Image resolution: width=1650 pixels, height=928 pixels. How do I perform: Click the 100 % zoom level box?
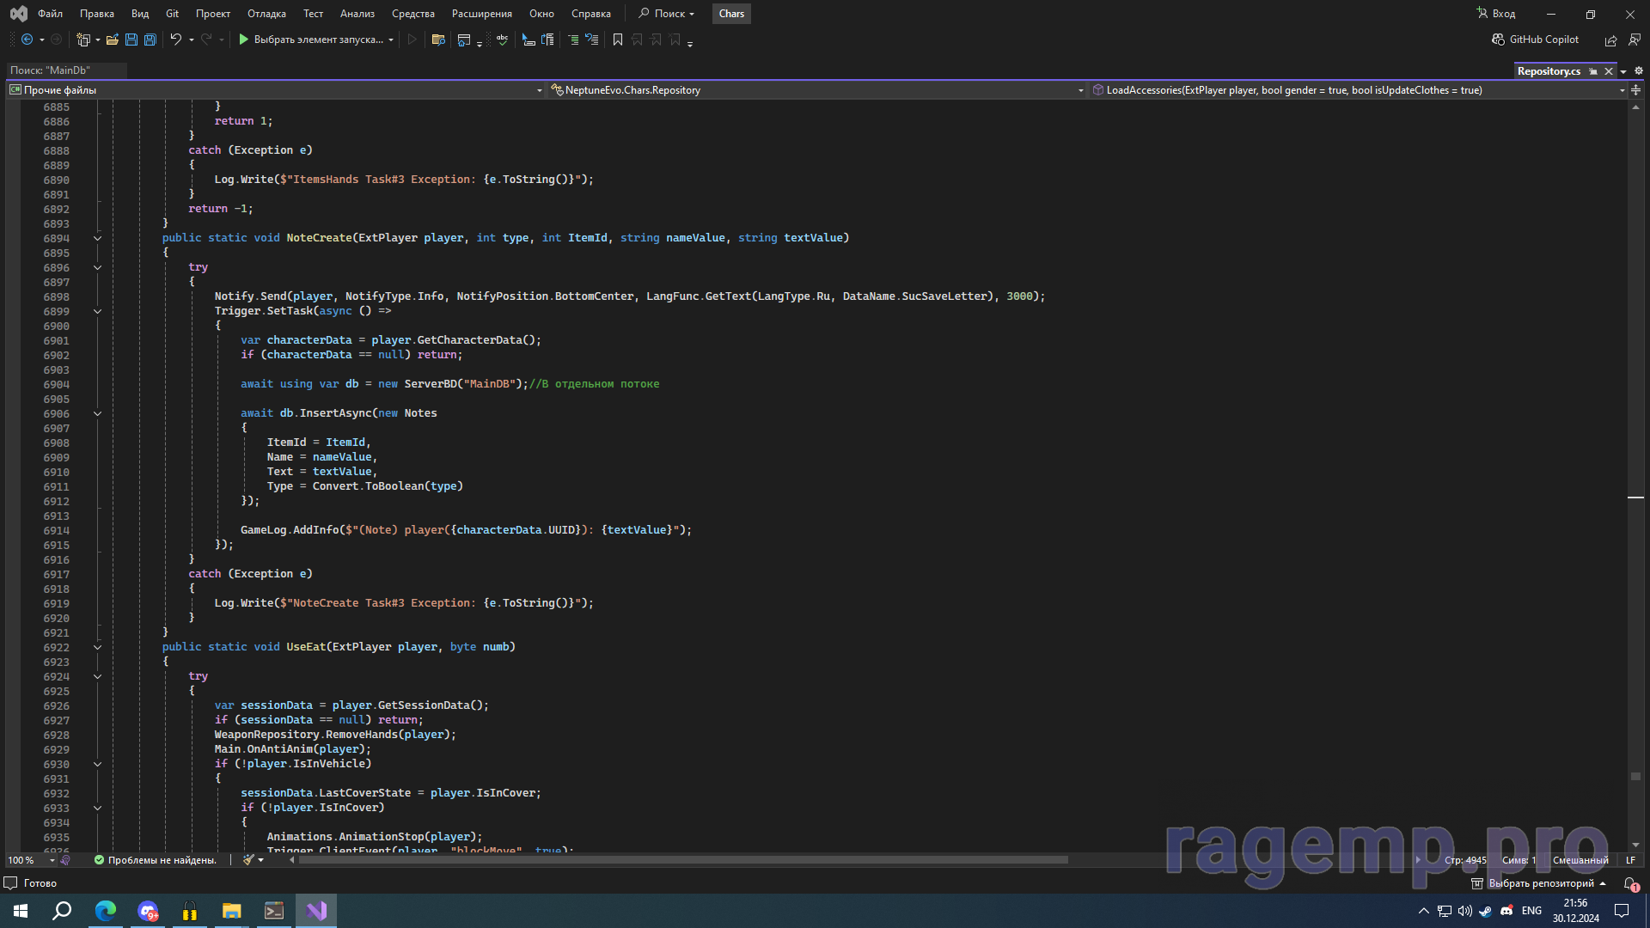point(21,860)
